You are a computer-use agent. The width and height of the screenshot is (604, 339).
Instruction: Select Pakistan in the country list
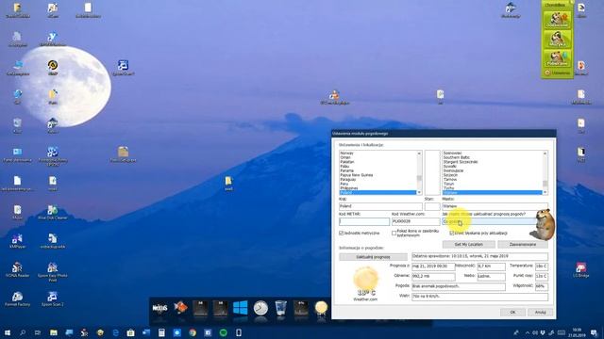(x=347, y=162)
